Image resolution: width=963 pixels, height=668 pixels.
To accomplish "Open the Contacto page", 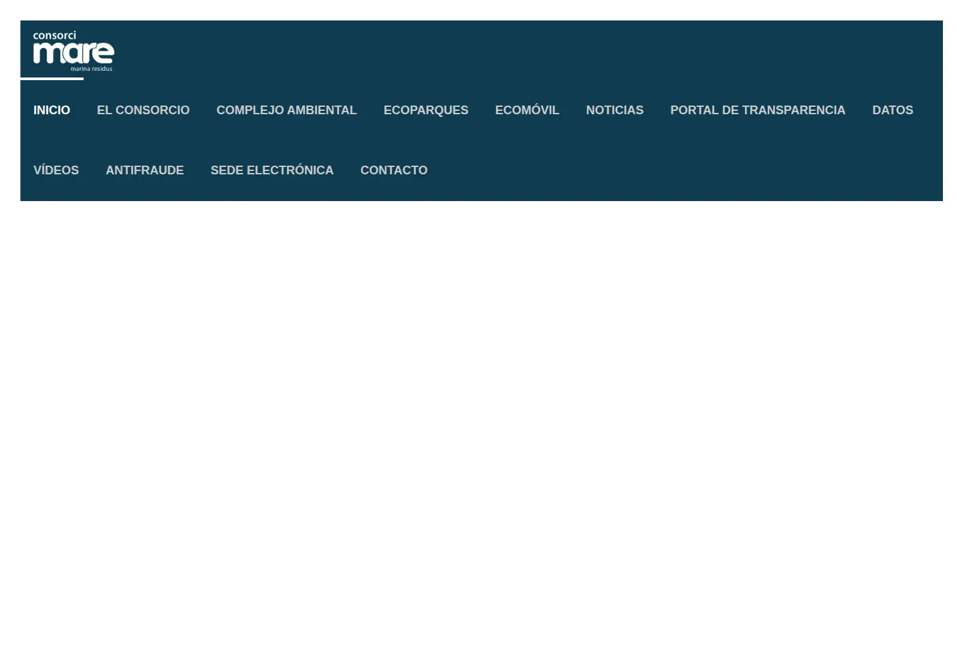I will pyautogui.click(x=394, y=170).
